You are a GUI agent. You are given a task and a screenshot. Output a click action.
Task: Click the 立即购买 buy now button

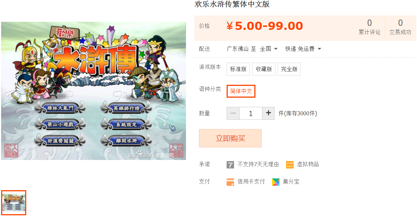pos(230,138)
